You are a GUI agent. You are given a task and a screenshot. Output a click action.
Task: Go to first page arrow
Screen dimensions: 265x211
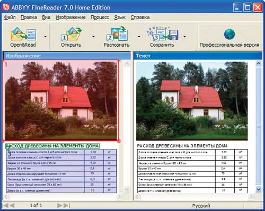click(6, 205)
